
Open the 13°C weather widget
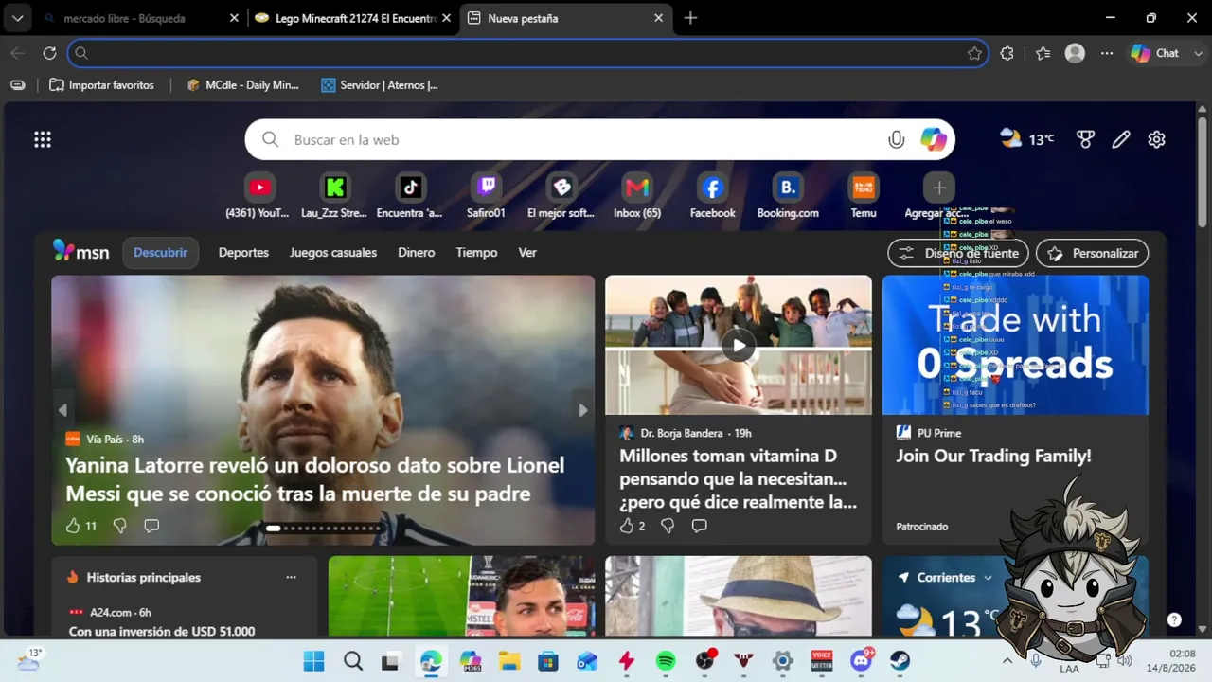click(x=1027, y=140)
